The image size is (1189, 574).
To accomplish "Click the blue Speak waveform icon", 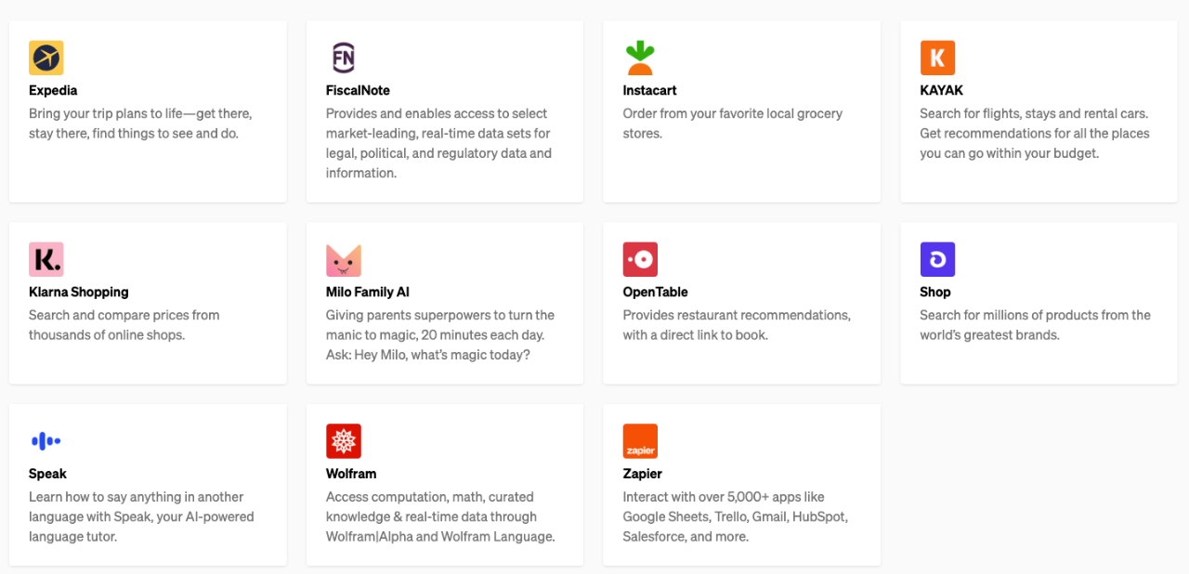I will coord(46,441).
